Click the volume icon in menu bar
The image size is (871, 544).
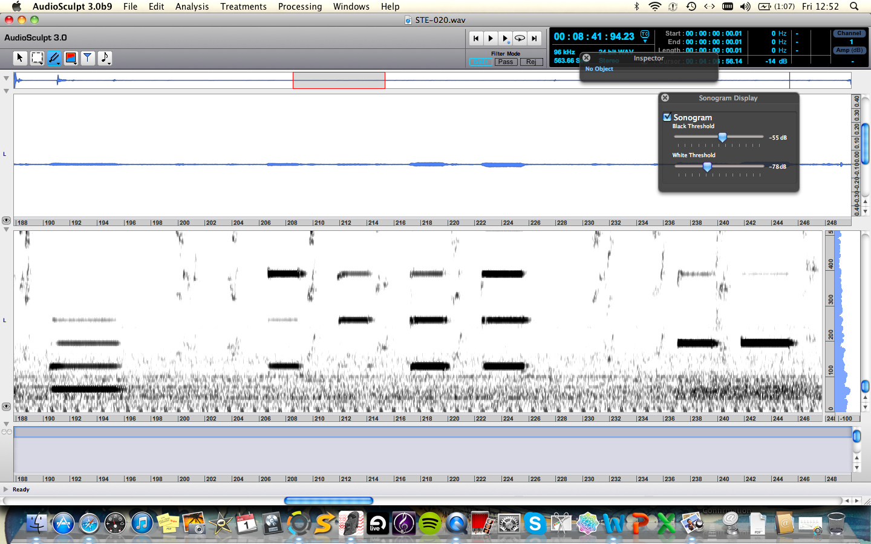click(745, 6)
